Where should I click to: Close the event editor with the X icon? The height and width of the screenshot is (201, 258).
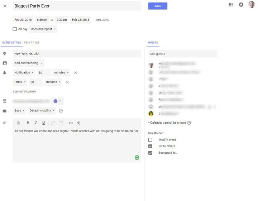pos(5,6)
